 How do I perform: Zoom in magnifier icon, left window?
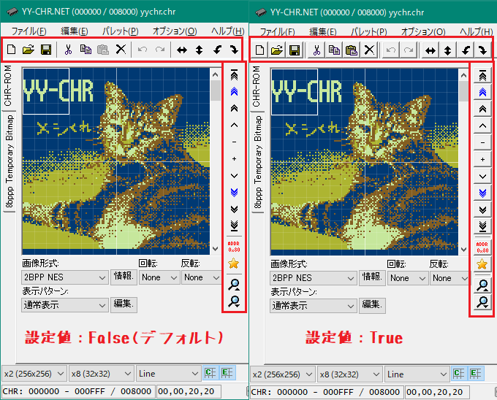coord(234,285)
